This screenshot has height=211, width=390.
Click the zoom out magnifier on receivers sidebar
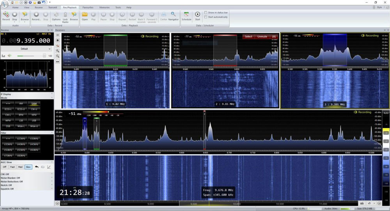tap(57, 56)
